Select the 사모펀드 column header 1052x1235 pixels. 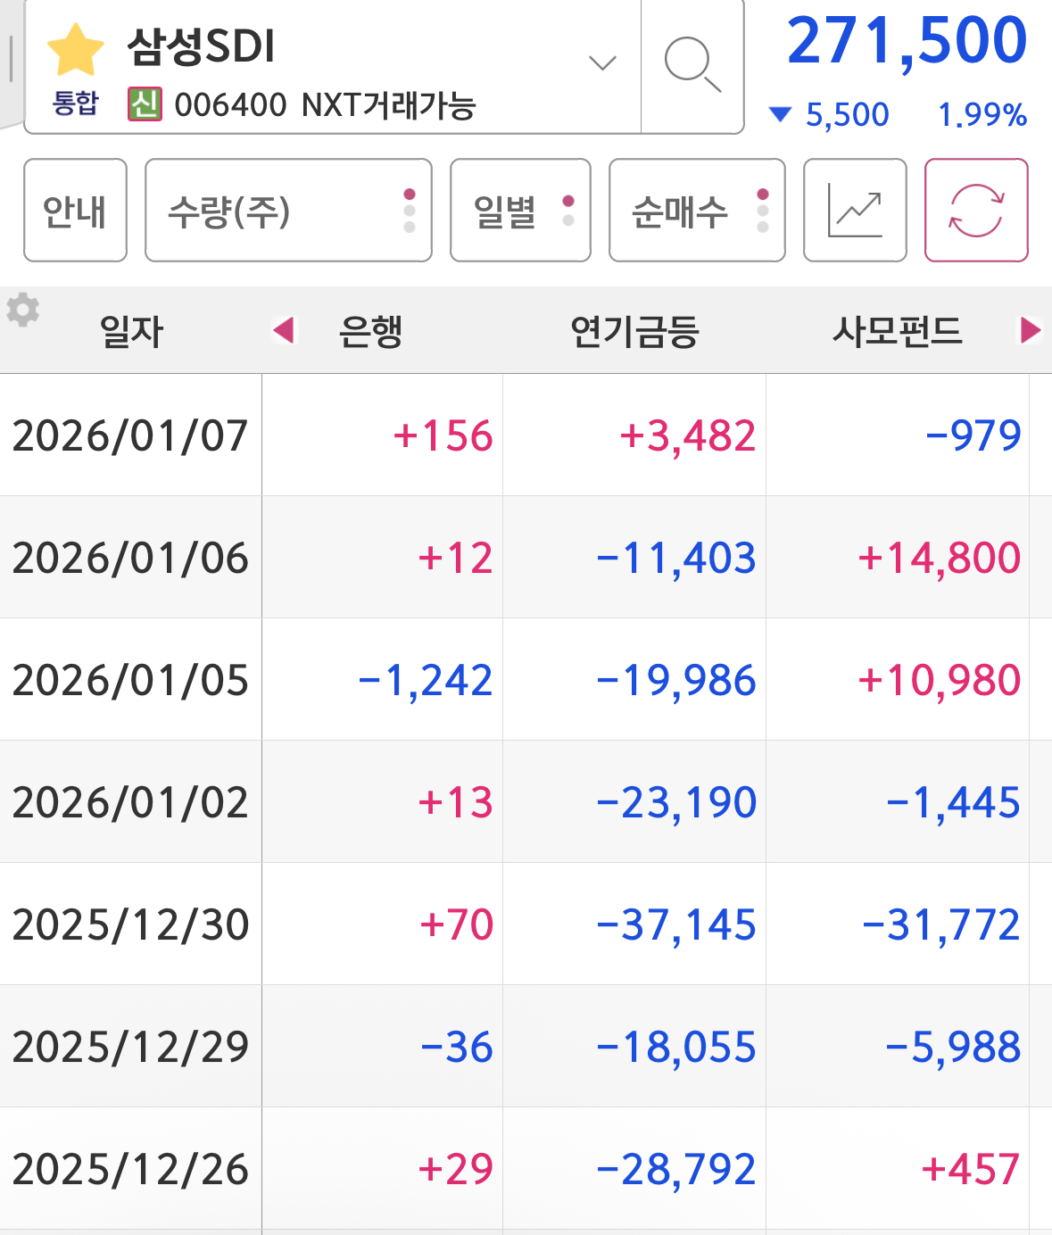pos(898,331)
